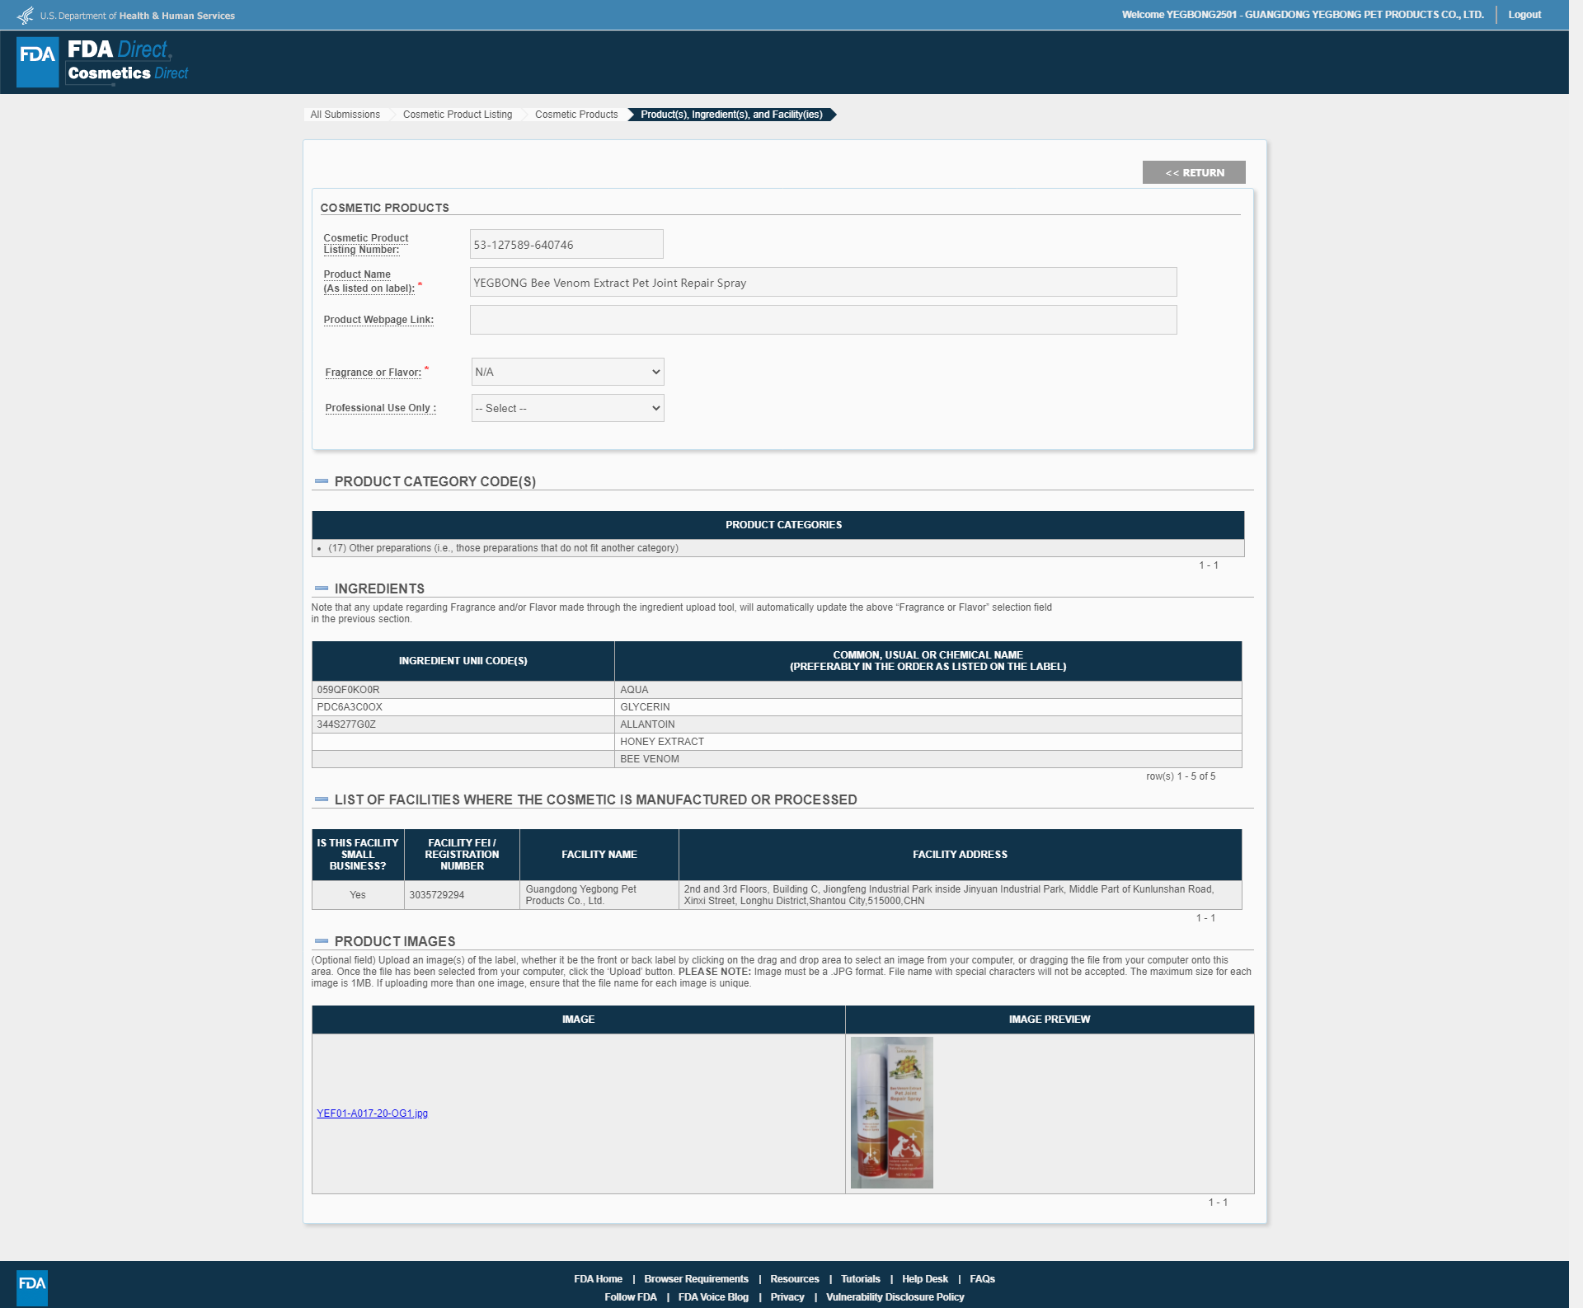
Task: Click the HONEY EXTRACT ingredient cell
Action: (x=928, y=742)
